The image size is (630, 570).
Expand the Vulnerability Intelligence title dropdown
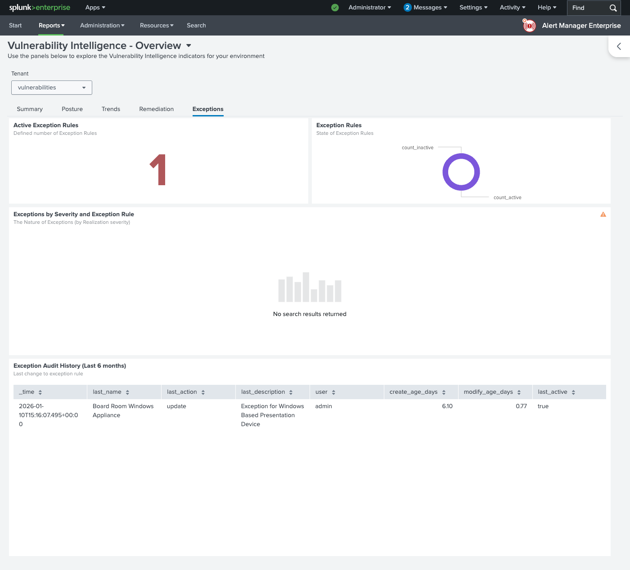click(189, 45)
